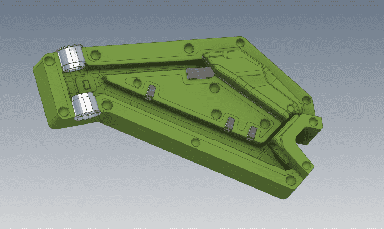Click the hole right of the lower bushing
The height and width of the screenshot is (229, 384).
click(107, 104)
